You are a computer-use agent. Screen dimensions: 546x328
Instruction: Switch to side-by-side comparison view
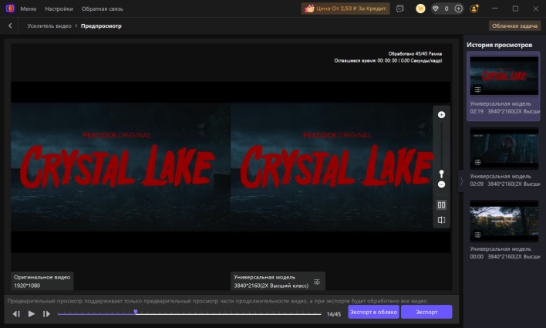[441, 205]
